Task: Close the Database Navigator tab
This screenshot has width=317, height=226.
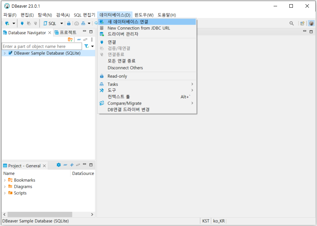Action: pos(50,33)
